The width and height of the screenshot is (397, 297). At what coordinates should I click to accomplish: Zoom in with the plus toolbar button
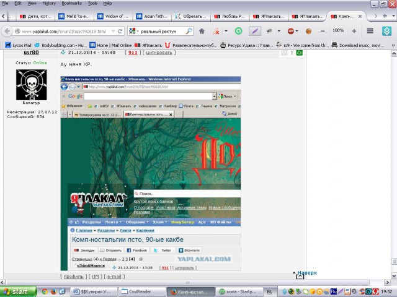tap(354, 31)
